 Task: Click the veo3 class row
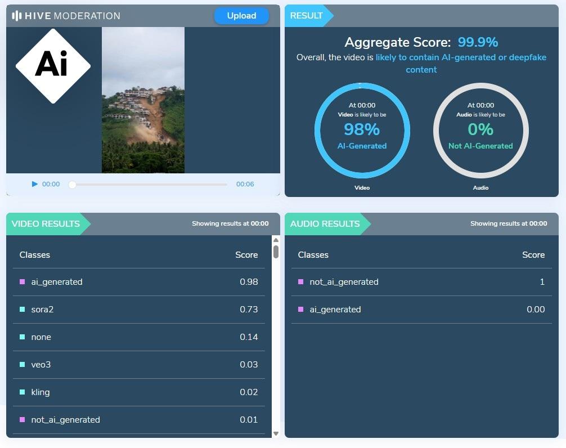(138, 365)
